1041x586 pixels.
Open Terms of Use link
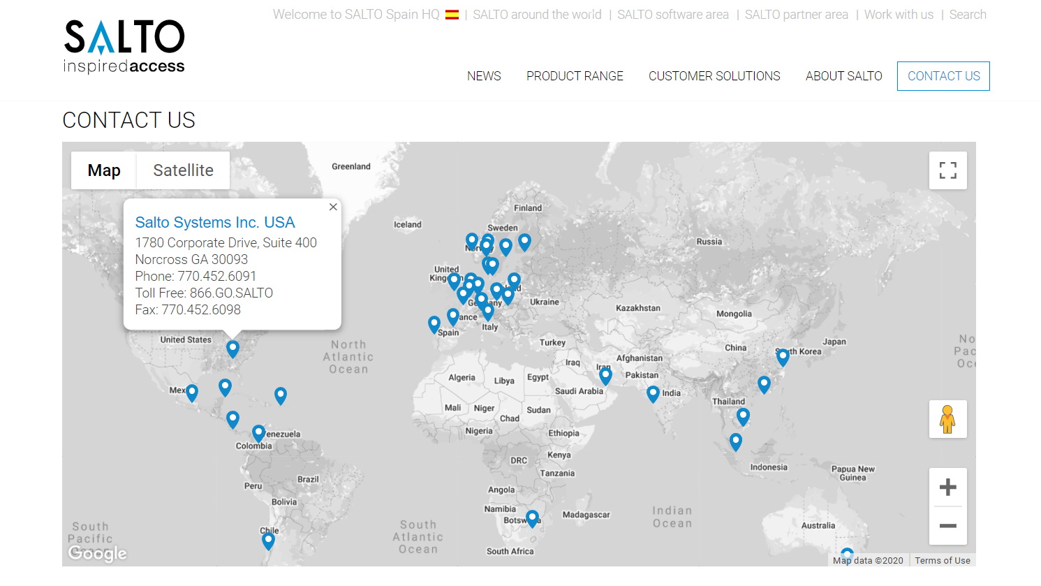[x=943, y=560]
